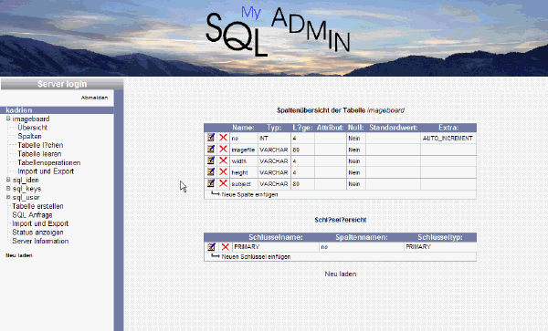Viewport: 548px width, 331px height.
Task: Click 'Neu laden' below key table
Action: coord(341,274)
